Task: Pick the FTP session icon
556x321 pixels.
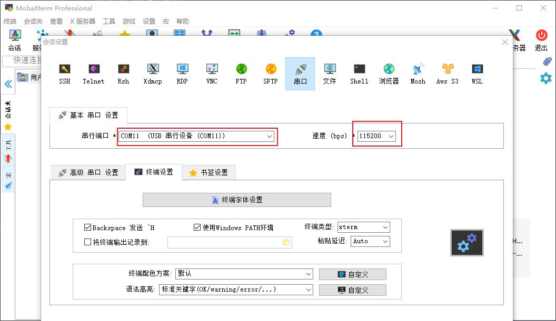Action: tap(241, 74)
